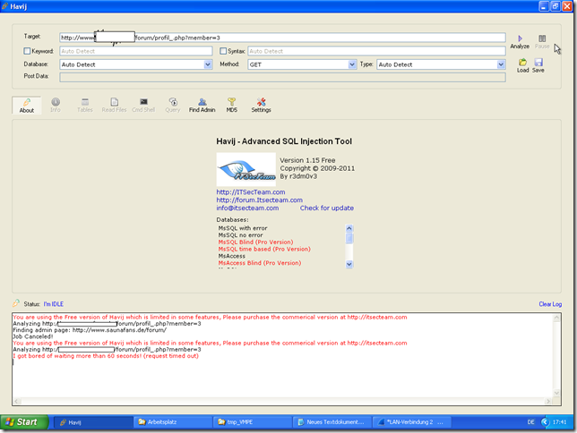Viewport: 577px width, 433px height.
Task: Click the Havij title bar icon
Action: click(4, 6)
